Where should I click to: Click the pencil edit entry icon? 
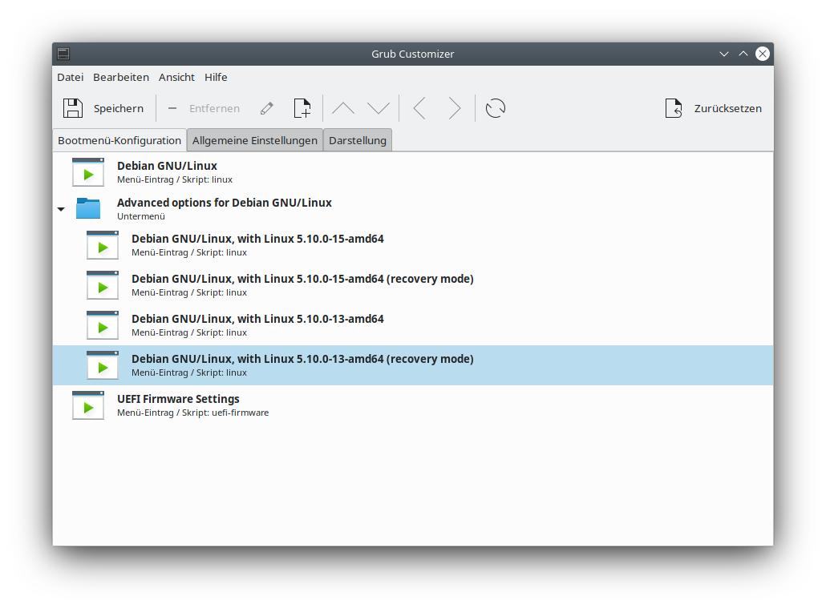tap(267, 108)
